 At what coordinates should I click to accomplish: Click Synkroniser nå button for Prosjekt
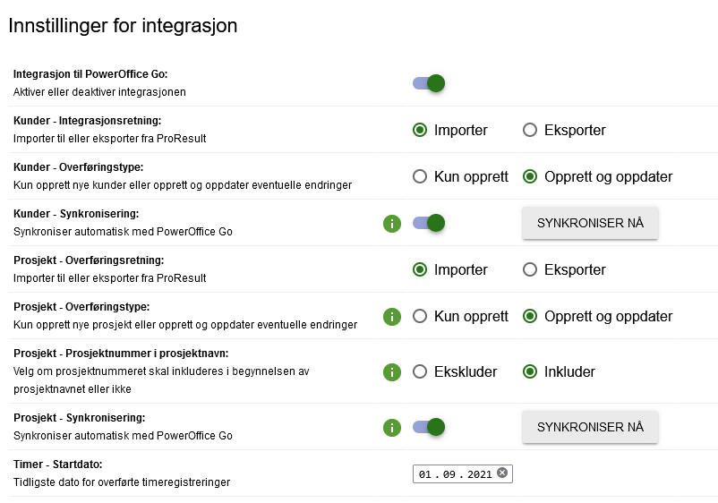590,427
